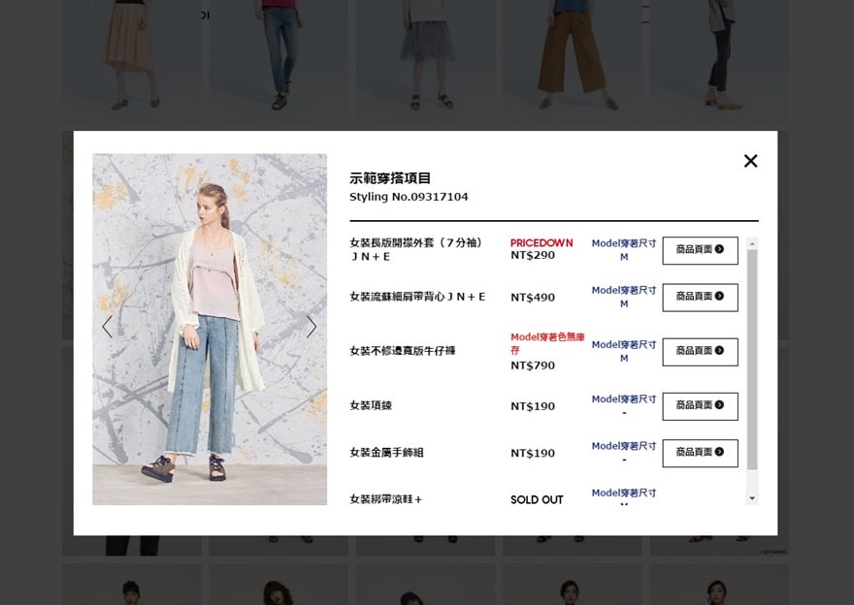Click the arrow icon in the first 商品頁面 button
The width and height of the screenshot is (854, 605).
(719, 249)
